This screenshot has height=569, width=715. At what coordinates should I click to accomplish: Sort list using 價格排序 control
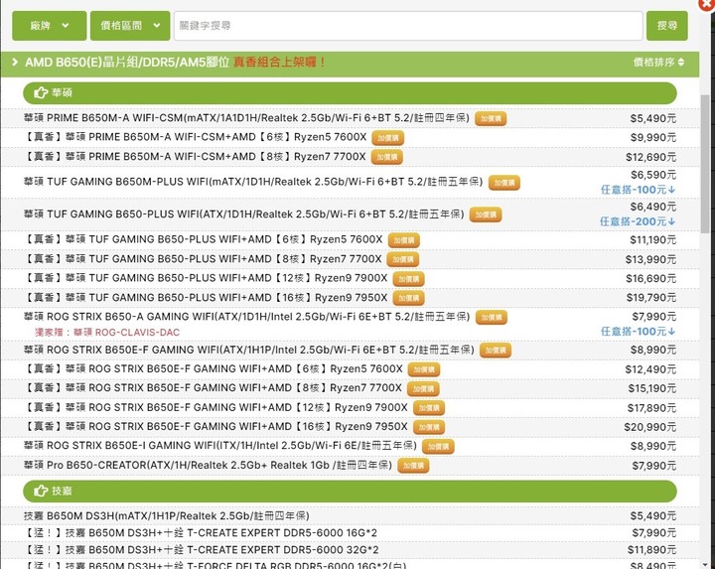pyautogui.click(x=658, y=62)
